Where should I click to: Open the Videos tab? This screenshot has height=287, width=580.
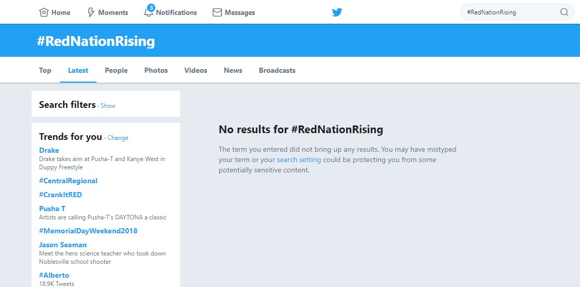tap(196, 70)
